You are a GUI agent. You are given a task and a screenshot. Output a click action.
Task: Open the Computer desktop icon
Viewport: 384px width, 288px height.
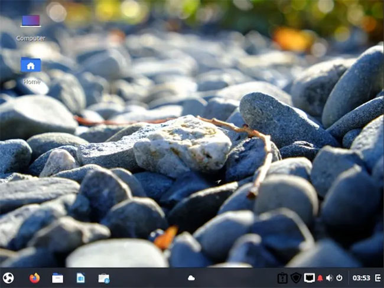[31, 21]
